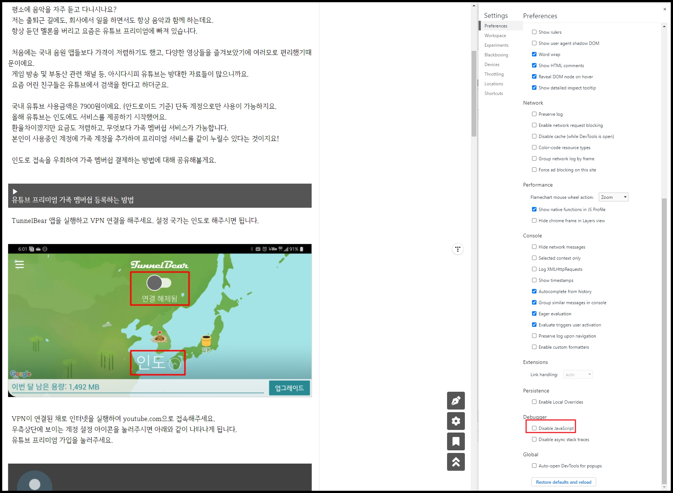The image size is (673, 493).
Task: Click the TunnelBear map screenshot image
Action: (160, 321)
